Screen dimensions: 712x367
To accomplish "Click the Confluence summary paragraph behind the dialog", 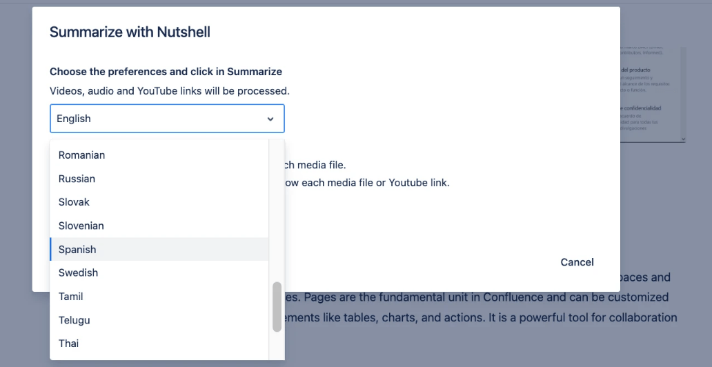I will [x=483, y=298].
